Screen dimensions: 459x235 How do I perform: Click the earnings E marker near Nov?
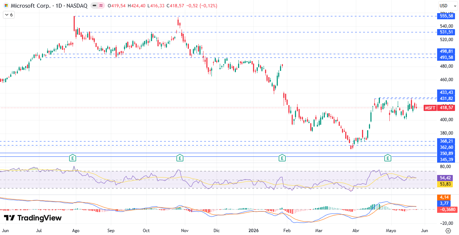tap(179, 158)
